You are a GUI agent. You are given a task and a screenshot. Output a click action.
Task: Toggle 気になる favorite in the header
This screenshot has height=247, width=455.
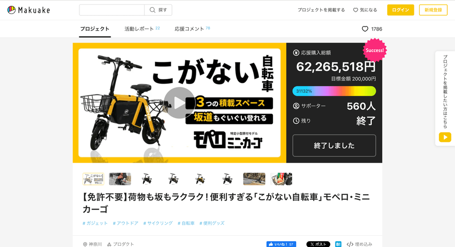(x=365, y=10)
